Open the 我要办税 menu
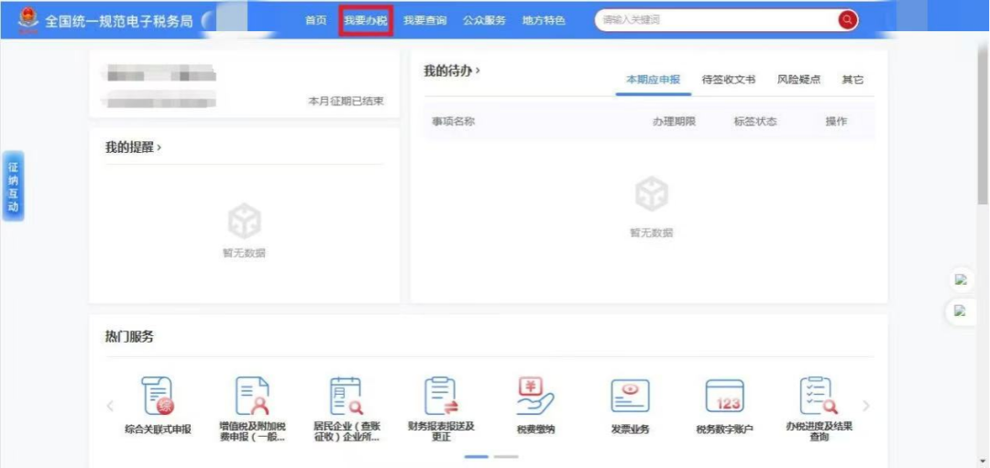The height and width of the screenshot is (468, 990). point(366,20)
